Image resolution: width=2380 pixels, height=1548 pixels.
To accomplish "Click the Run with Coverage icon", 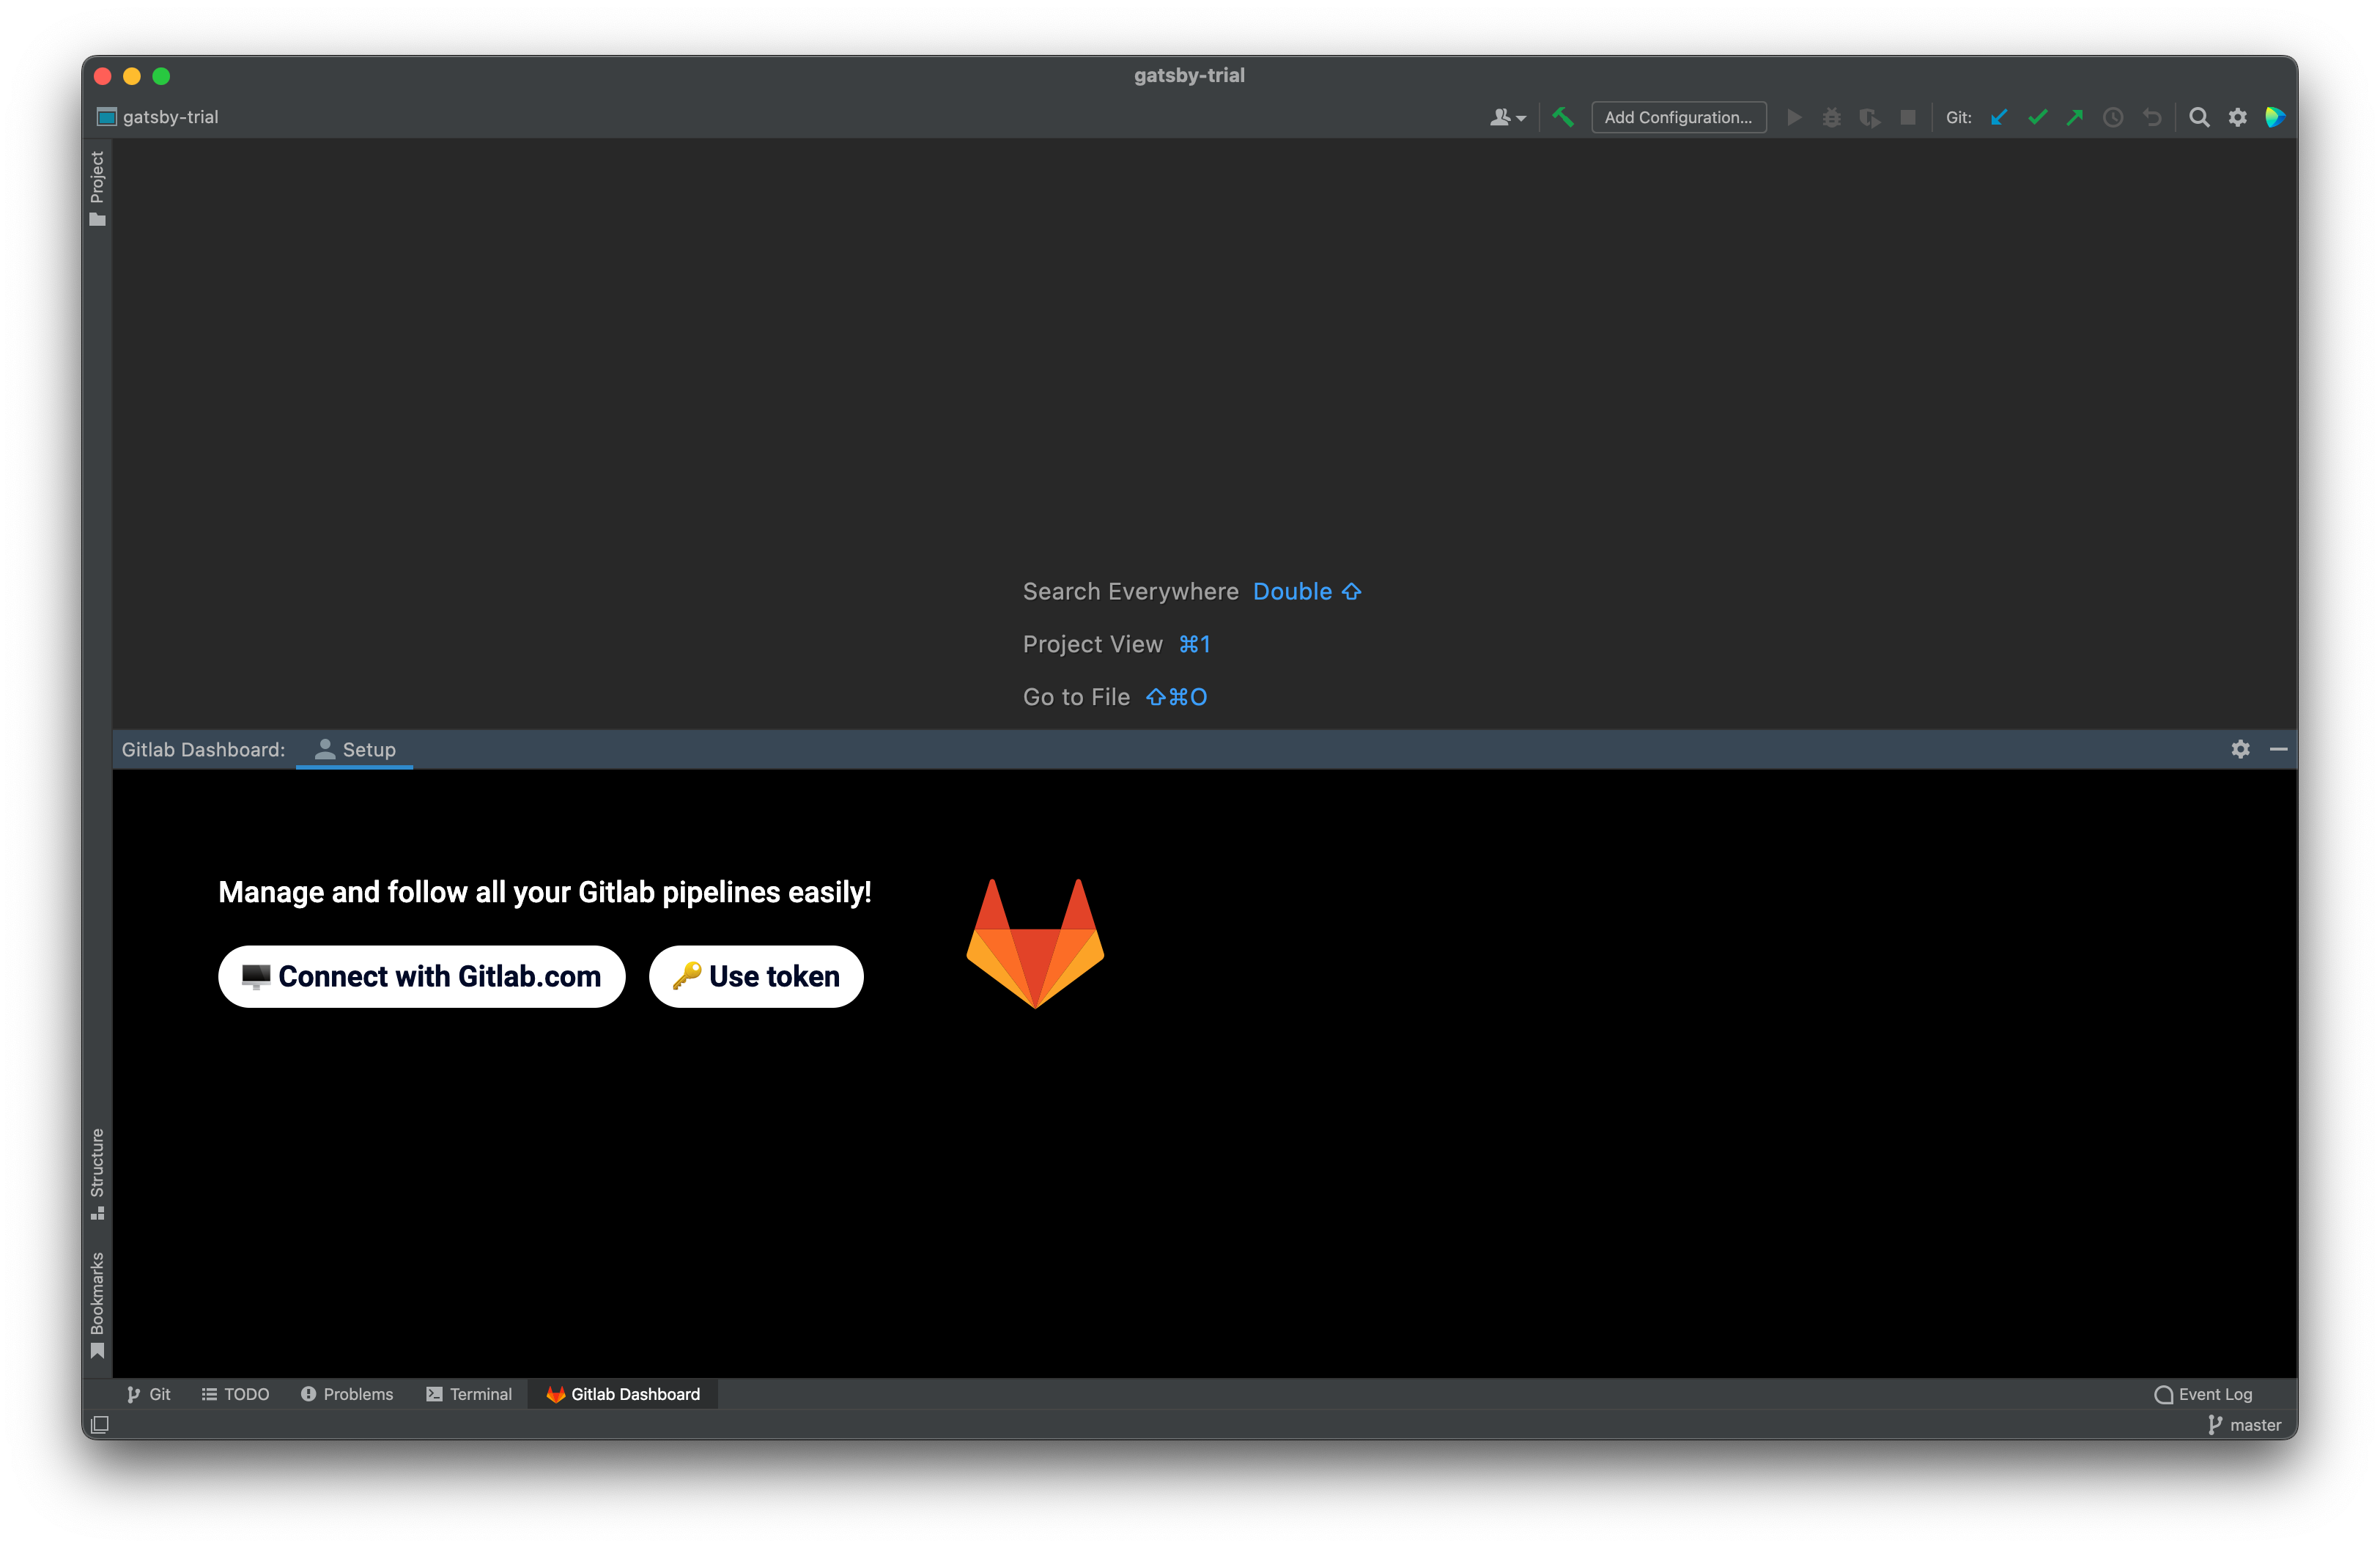I will [x=1869, y=118].
